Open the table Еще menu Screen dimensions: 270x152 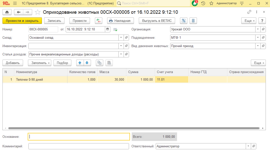click(x=258, y=63)
